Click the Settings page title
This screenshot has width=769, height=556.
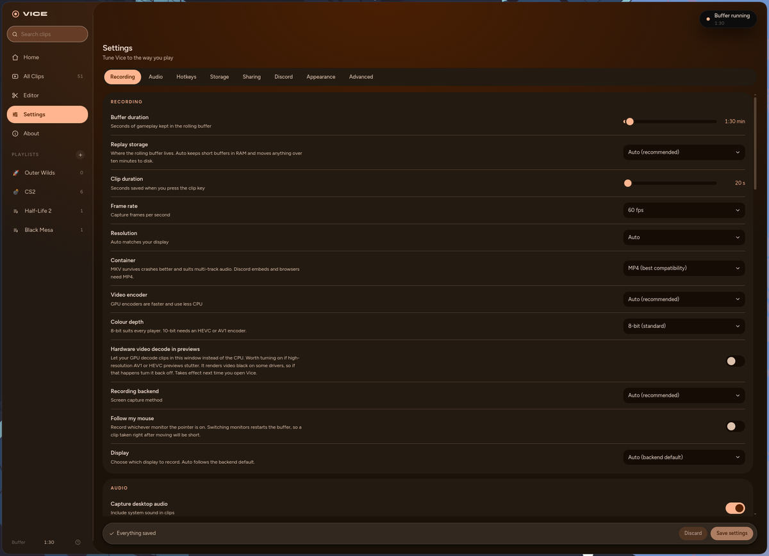117,48
